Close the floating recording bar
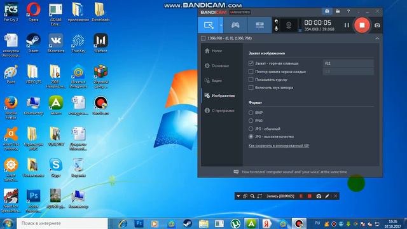Viewport: 407px width, 229px height. (335, 197)
